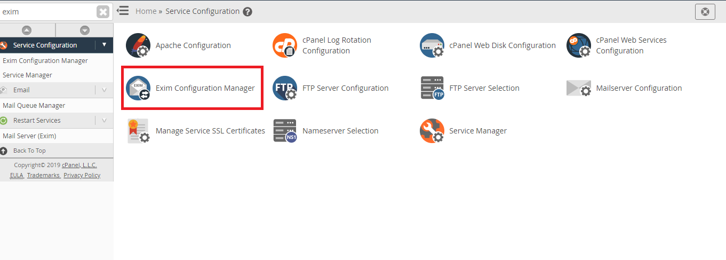Click the Restart Services green icon
Viewport: 726px width, 260px height.
3,121
